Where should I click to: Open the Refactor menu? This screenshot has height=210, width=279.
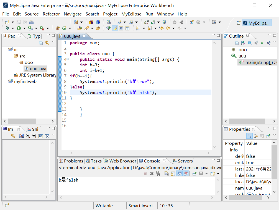[51, 14]
